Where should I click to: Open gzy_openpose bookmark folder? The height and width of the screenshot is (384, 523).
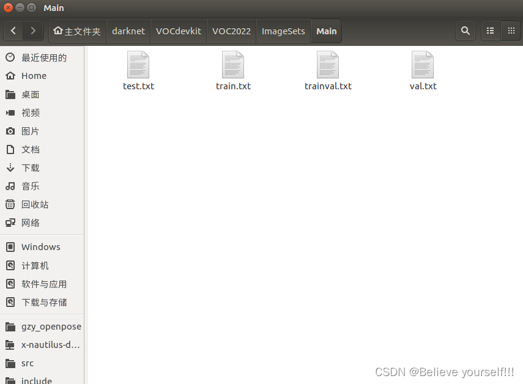click(42, 327)
